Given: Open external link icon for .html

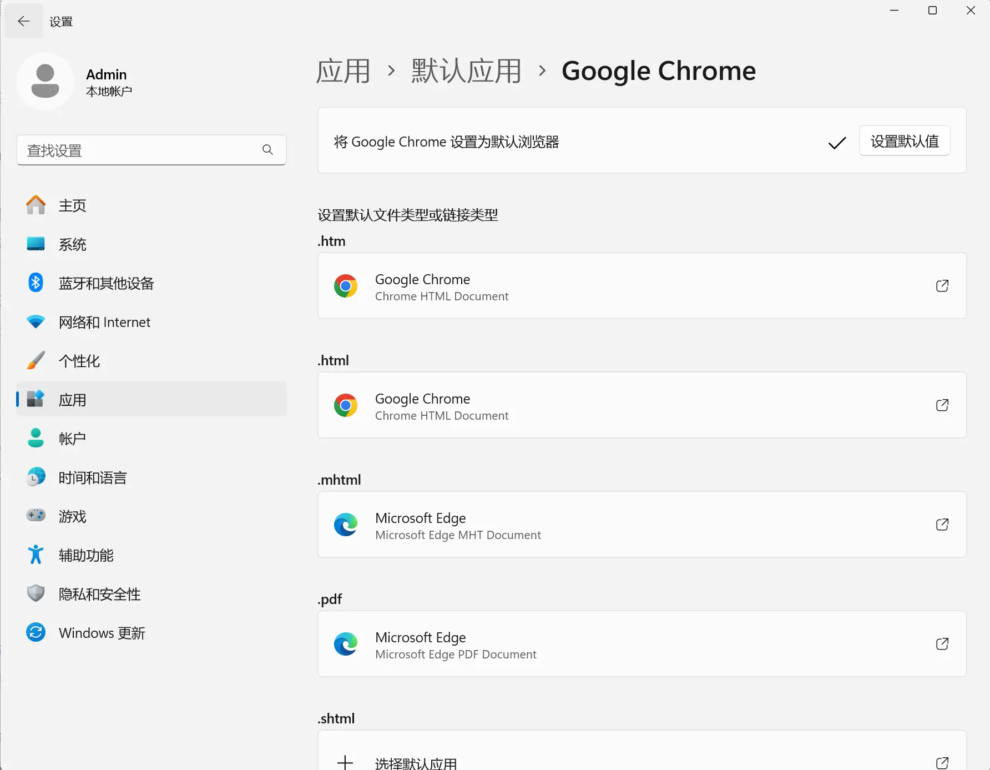Looking at the screenshot, I should [x=942, y=405].
